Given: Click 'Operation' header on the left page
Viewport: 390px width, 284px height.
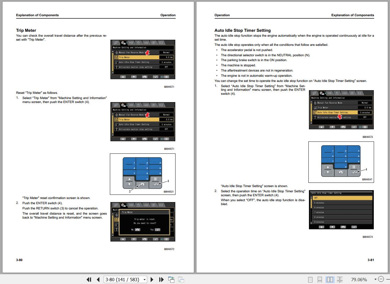Looking at the screenshot, I should pyautogui.click(x=168, y=15).
